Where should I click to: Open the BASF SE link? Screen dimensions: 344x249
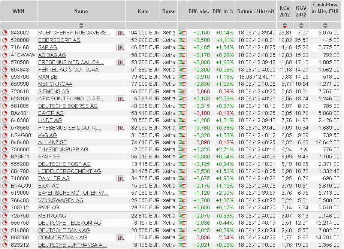pos(49,157)
